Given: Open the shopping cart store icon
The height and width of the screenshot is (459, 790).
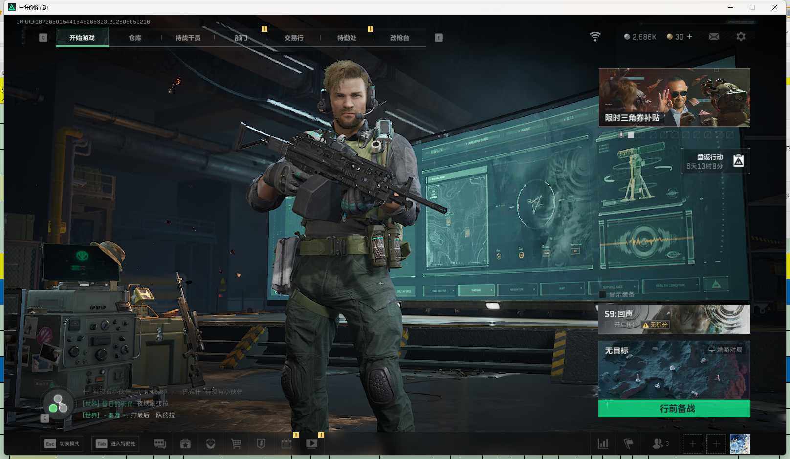Looking at the screenshot, I should pos(236,444).
